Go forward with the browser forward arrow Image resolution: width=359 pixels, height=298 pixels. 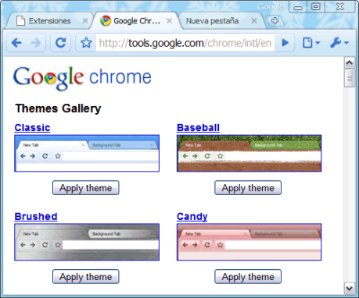tap(36, 43)
